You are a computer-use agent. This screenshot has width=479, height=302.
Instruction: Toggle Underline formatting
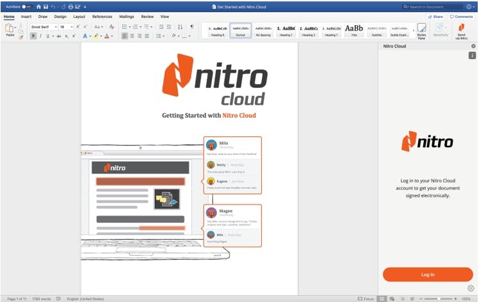point(48,36)
